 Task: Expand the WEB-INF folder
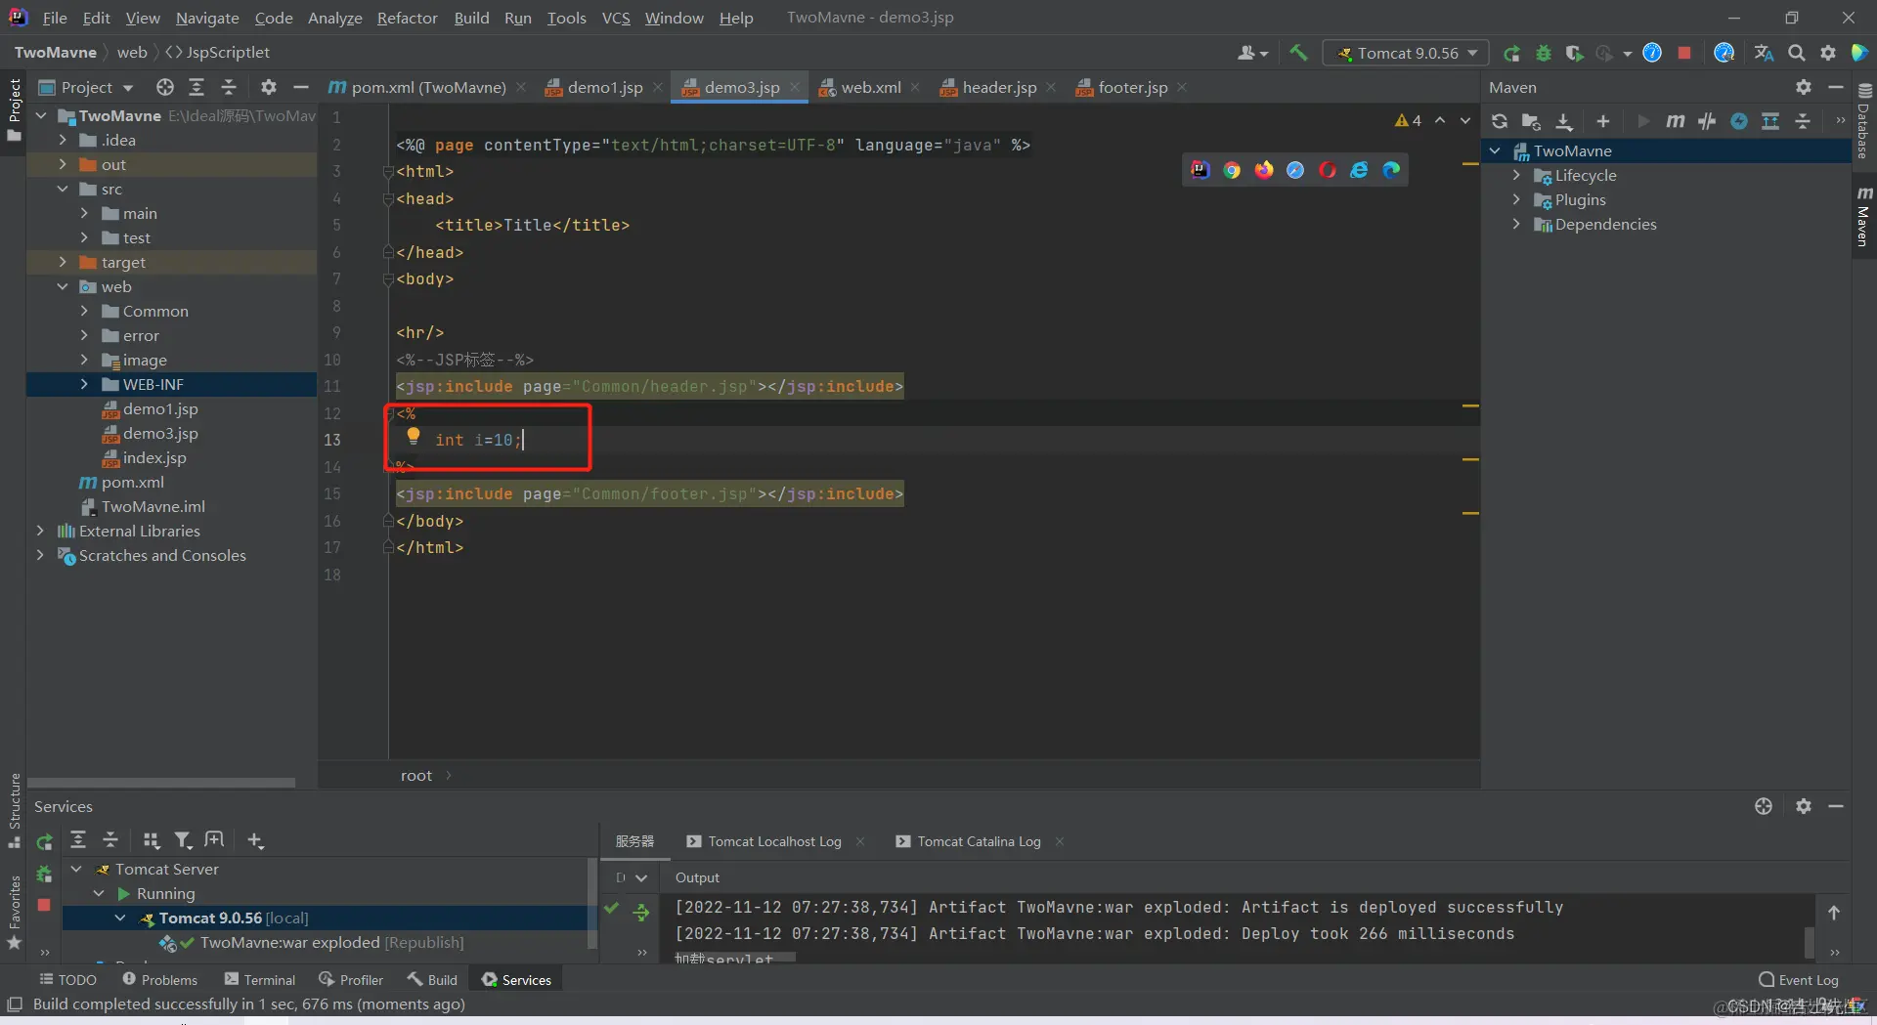click(x=84, y=384)
